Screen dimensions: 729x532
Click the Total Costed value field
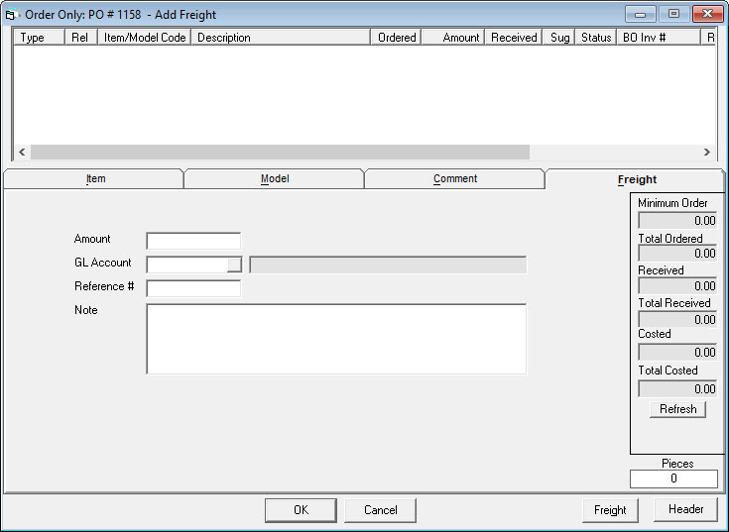(677, 389)
